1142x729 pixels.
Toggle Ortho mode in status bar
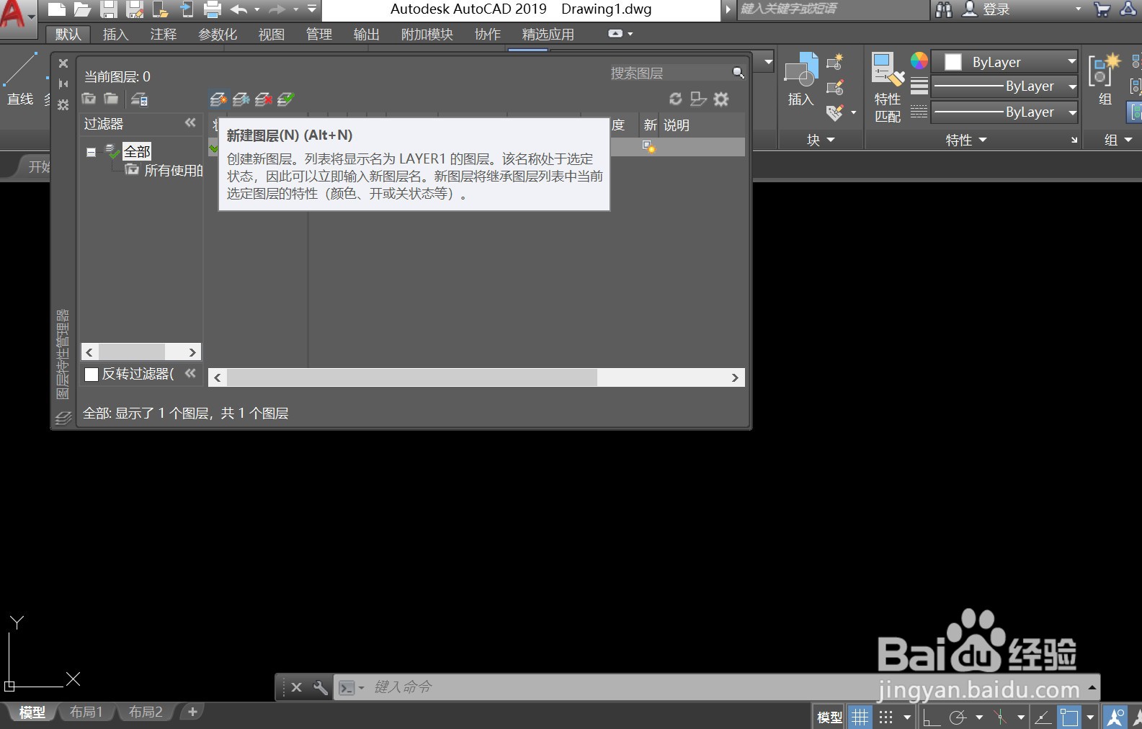pos(931,717)
